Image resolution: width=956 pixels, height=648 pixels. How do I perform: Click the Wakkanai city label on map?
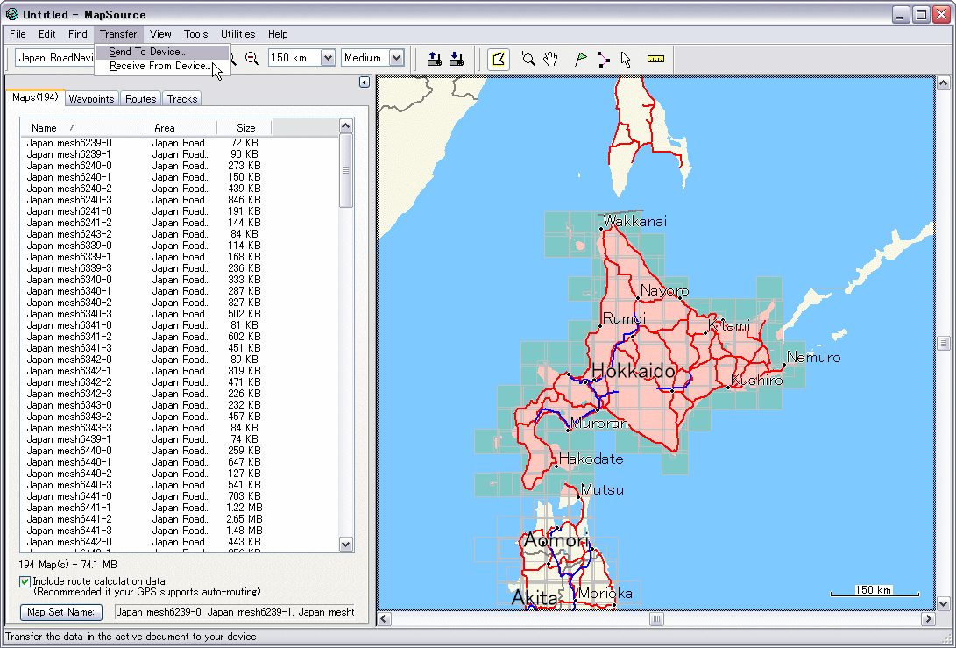(634, 221)
